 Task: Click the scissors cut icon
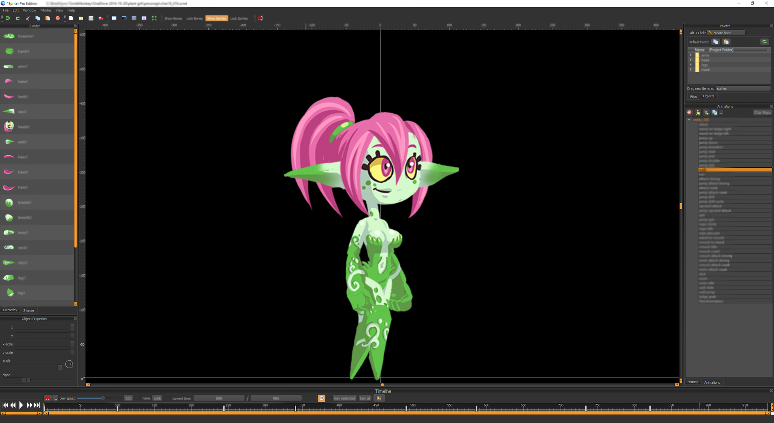coord(28,18)
